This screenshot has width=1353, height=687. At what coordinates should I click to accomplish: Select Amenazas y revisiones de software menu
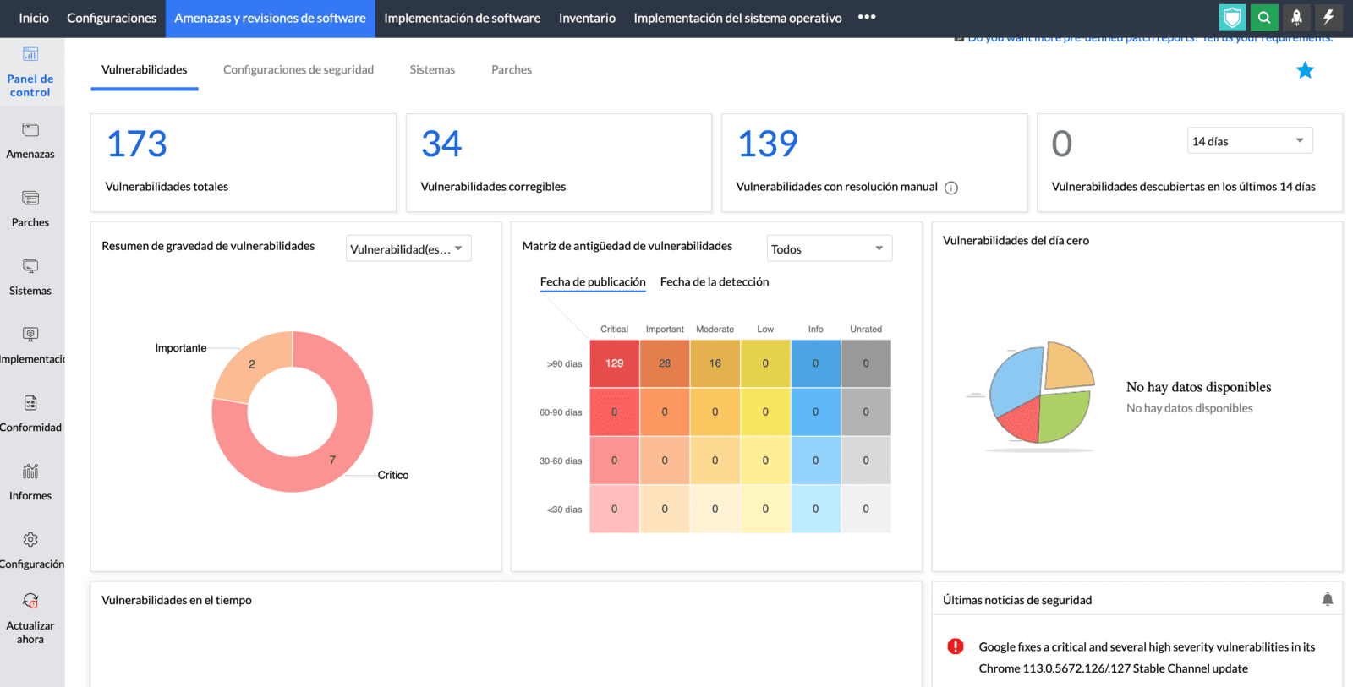pyautogui.click(x=271, y=18)
